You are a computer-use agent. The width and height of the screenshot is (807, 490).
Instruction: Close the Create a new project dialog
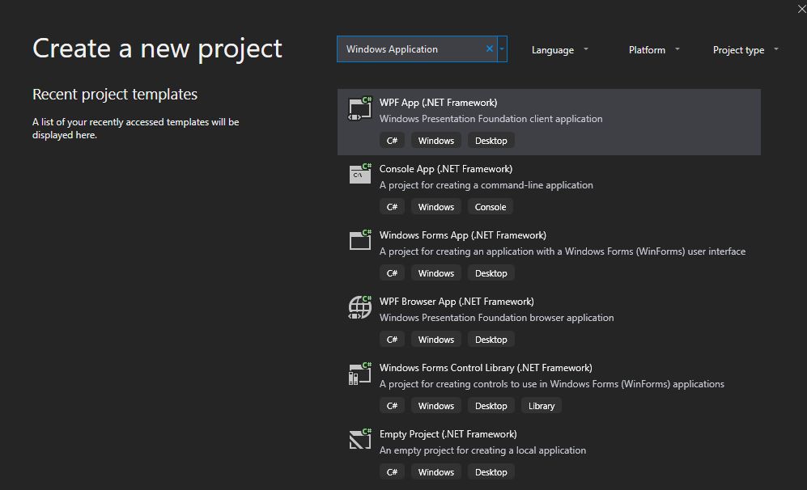coord(801,9)
